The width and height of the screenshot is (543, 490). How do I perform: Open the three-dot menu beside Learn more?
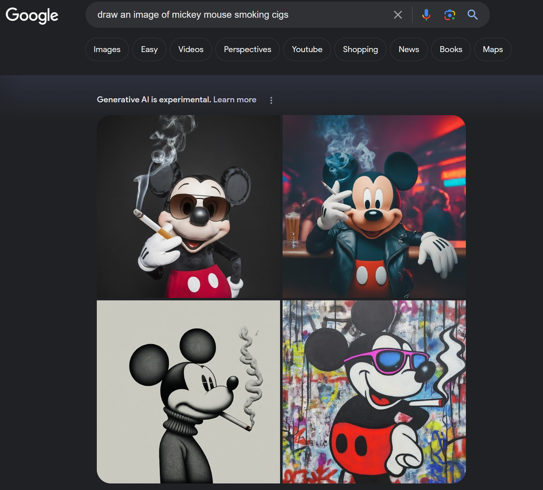coord(271,100)
